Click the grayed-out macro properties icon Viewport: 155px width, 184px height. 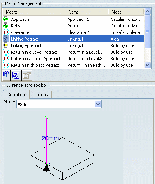[27, 75]
